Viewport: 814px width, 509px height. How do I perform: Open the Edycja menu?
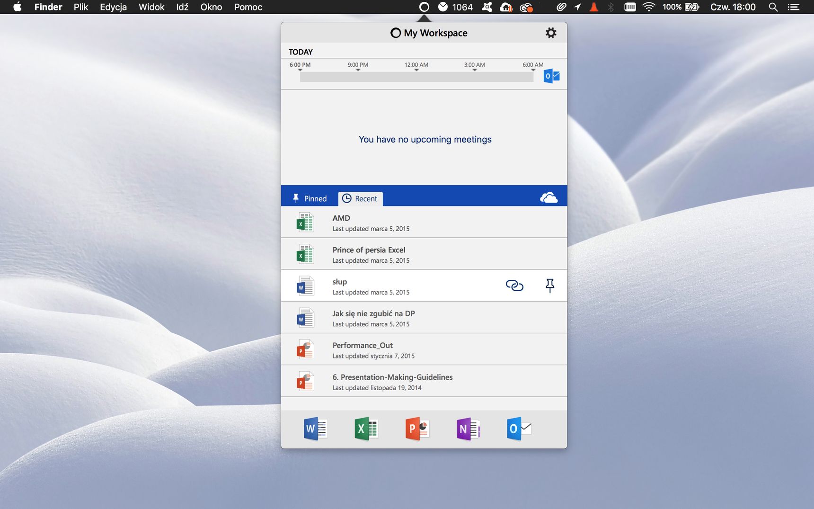pos(113,7)
